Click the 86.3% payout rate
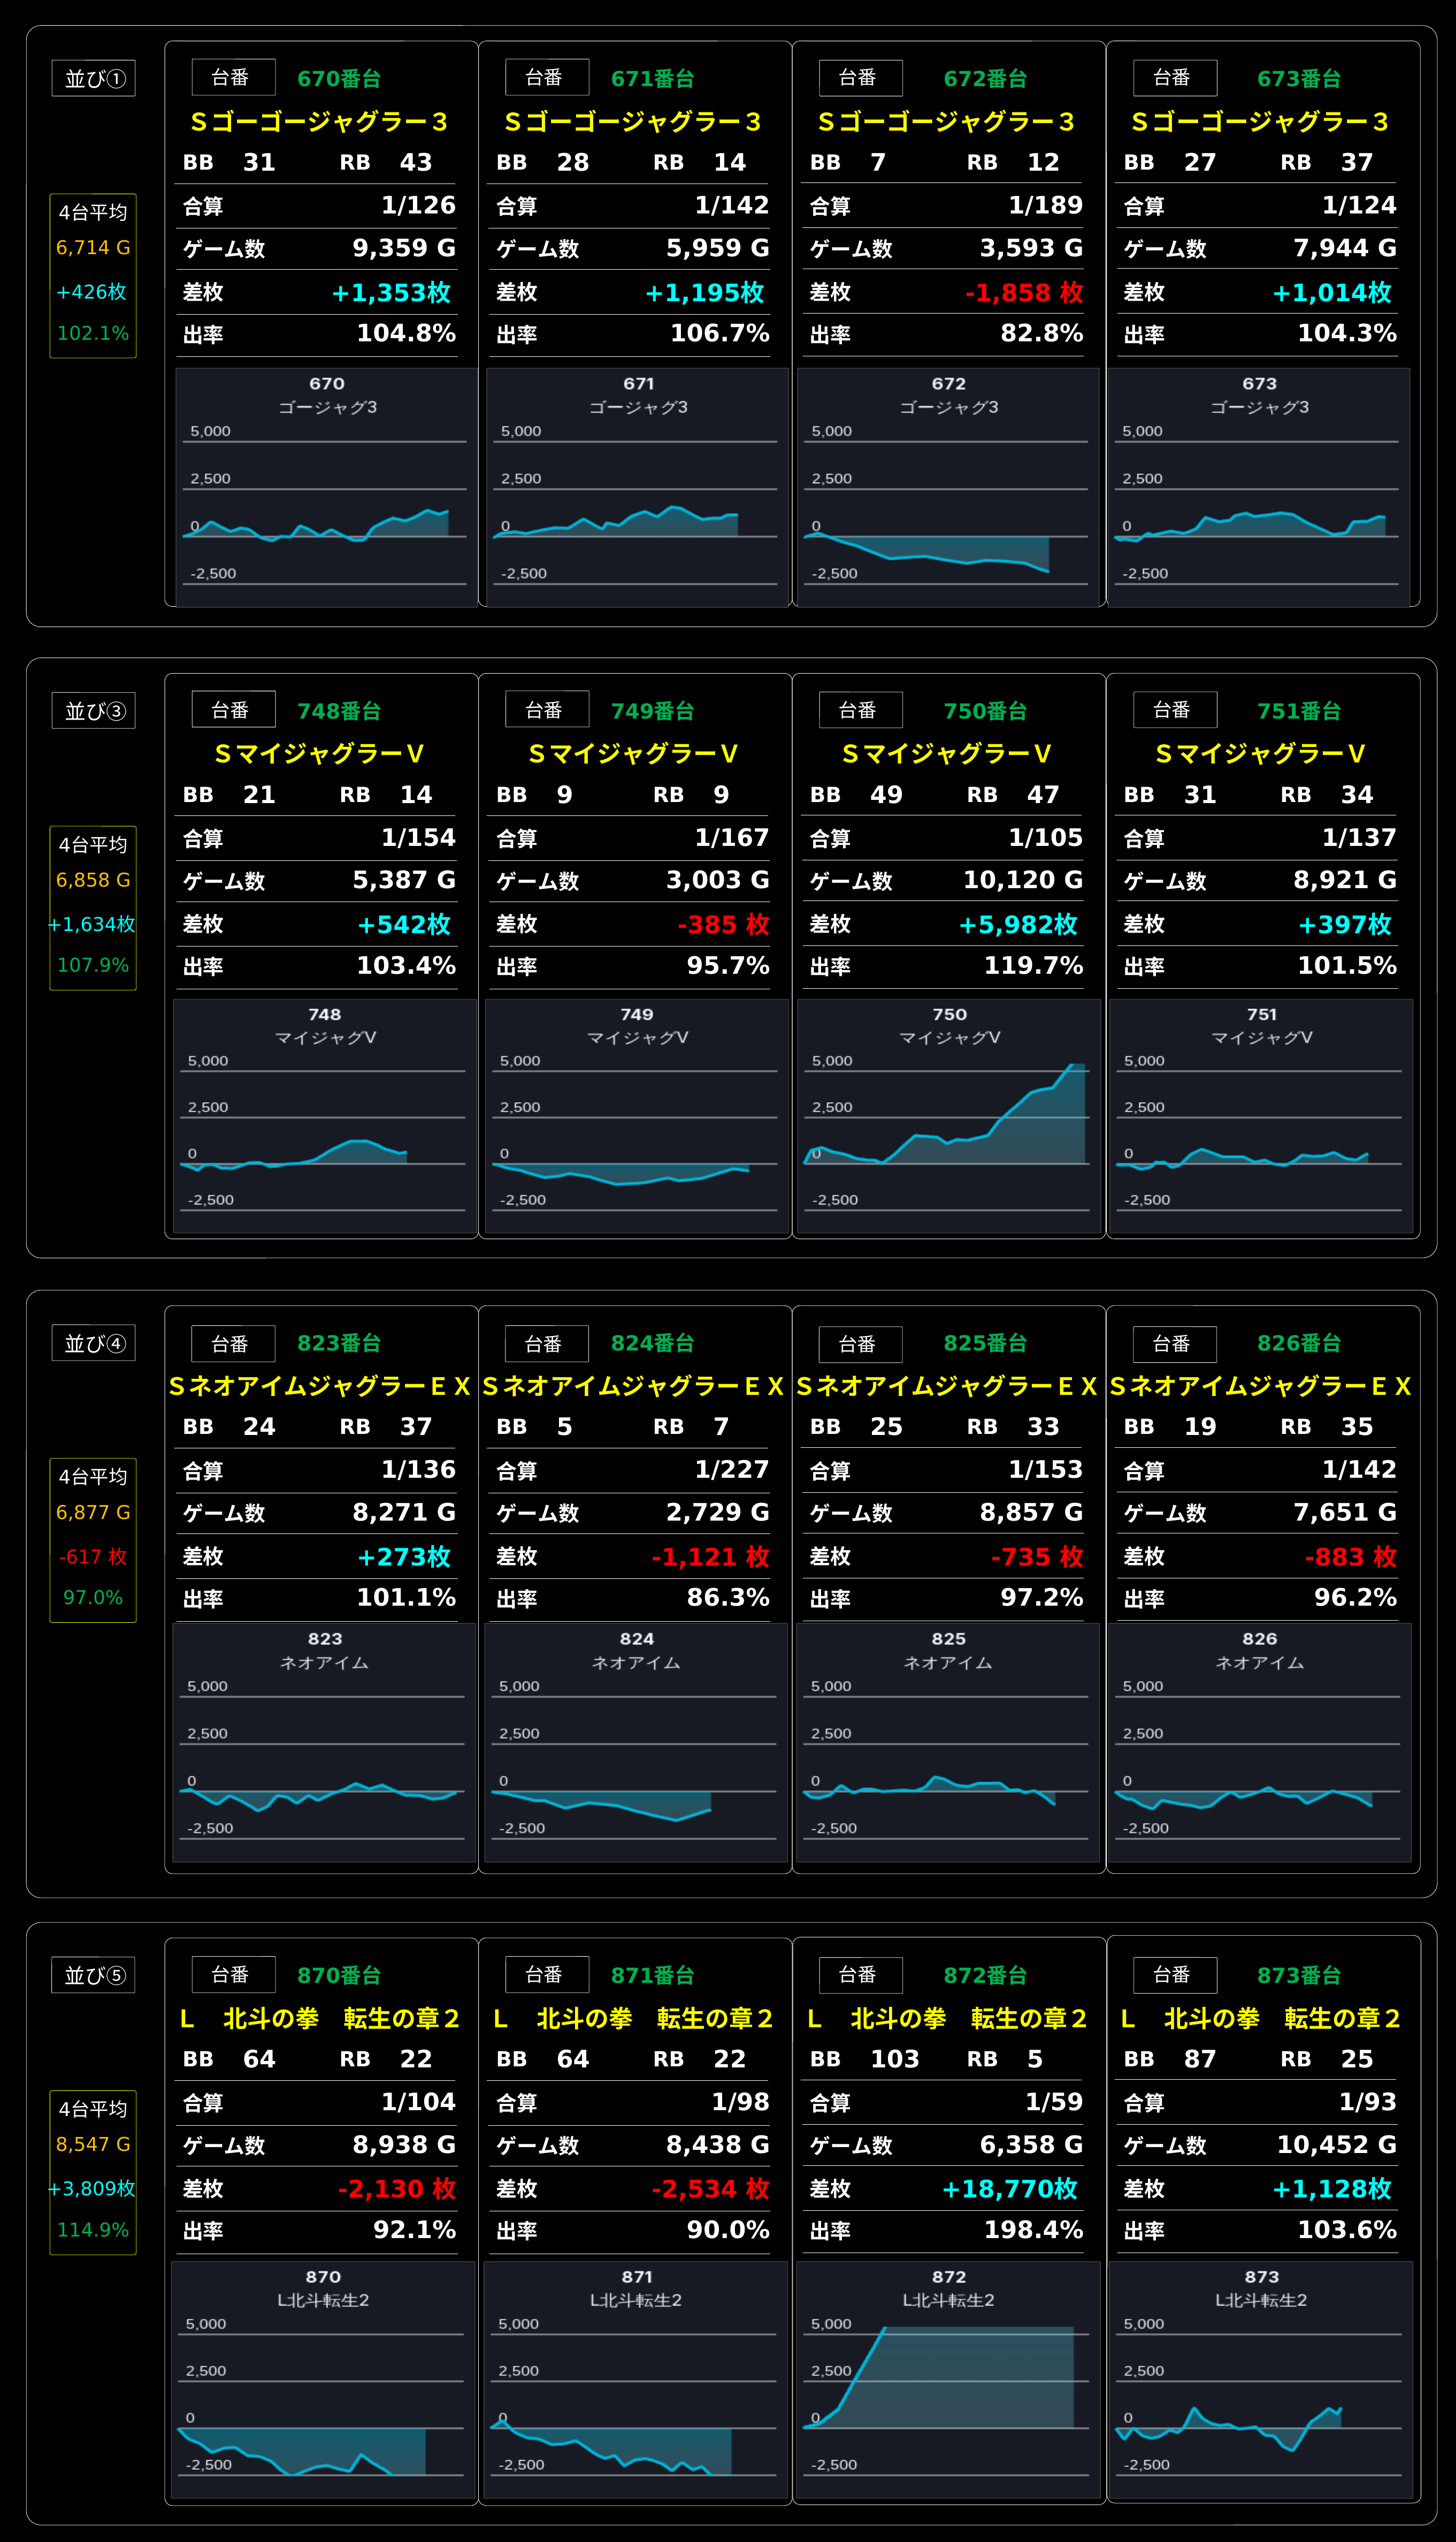The height and width of the screenshot is (2542, 1456). click(728, 1598)
